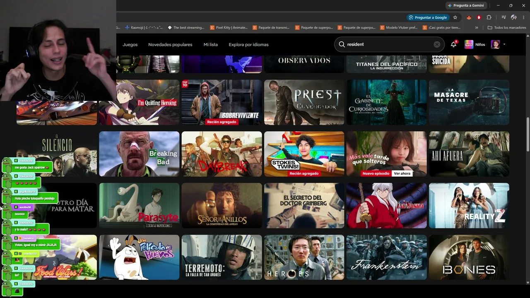Screen dimensions: 530x298
Task: Open the notifications bell
Action: point(454,44)
